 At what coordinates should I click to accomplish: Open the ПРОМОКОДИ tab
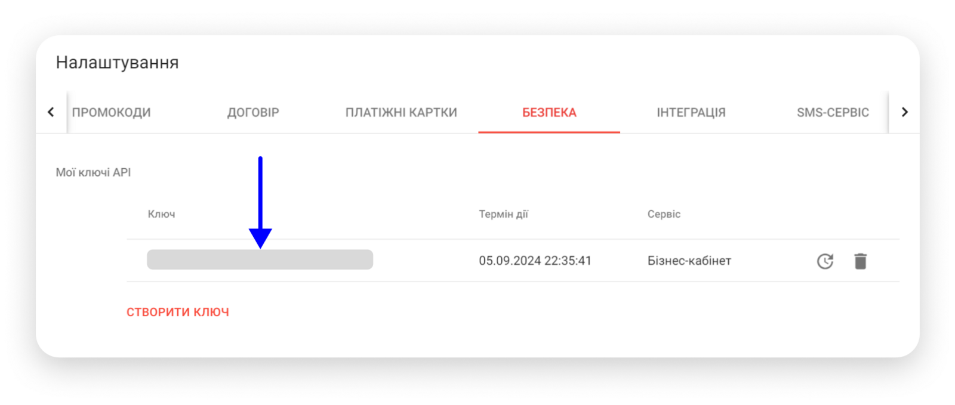(x=111, y=113)
